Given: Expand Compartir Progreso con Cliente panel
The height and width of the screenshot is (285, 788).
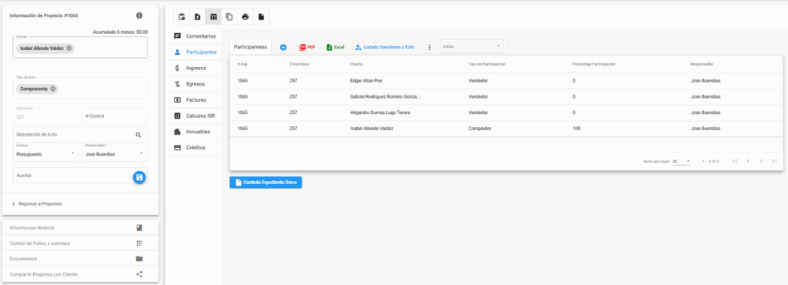Looking at the screenshot, I should (x=80, y=274).
